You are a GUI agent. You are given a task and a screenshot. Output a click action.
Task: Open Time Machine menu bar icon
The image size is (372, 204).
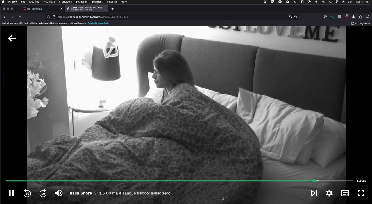323,2
